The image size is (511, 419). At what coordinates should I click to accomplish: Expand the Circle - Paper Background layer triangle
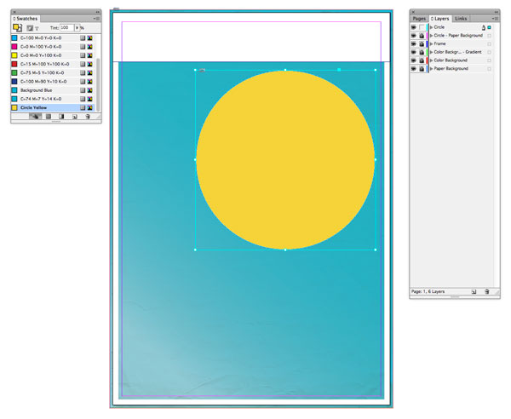coord(432,36)
